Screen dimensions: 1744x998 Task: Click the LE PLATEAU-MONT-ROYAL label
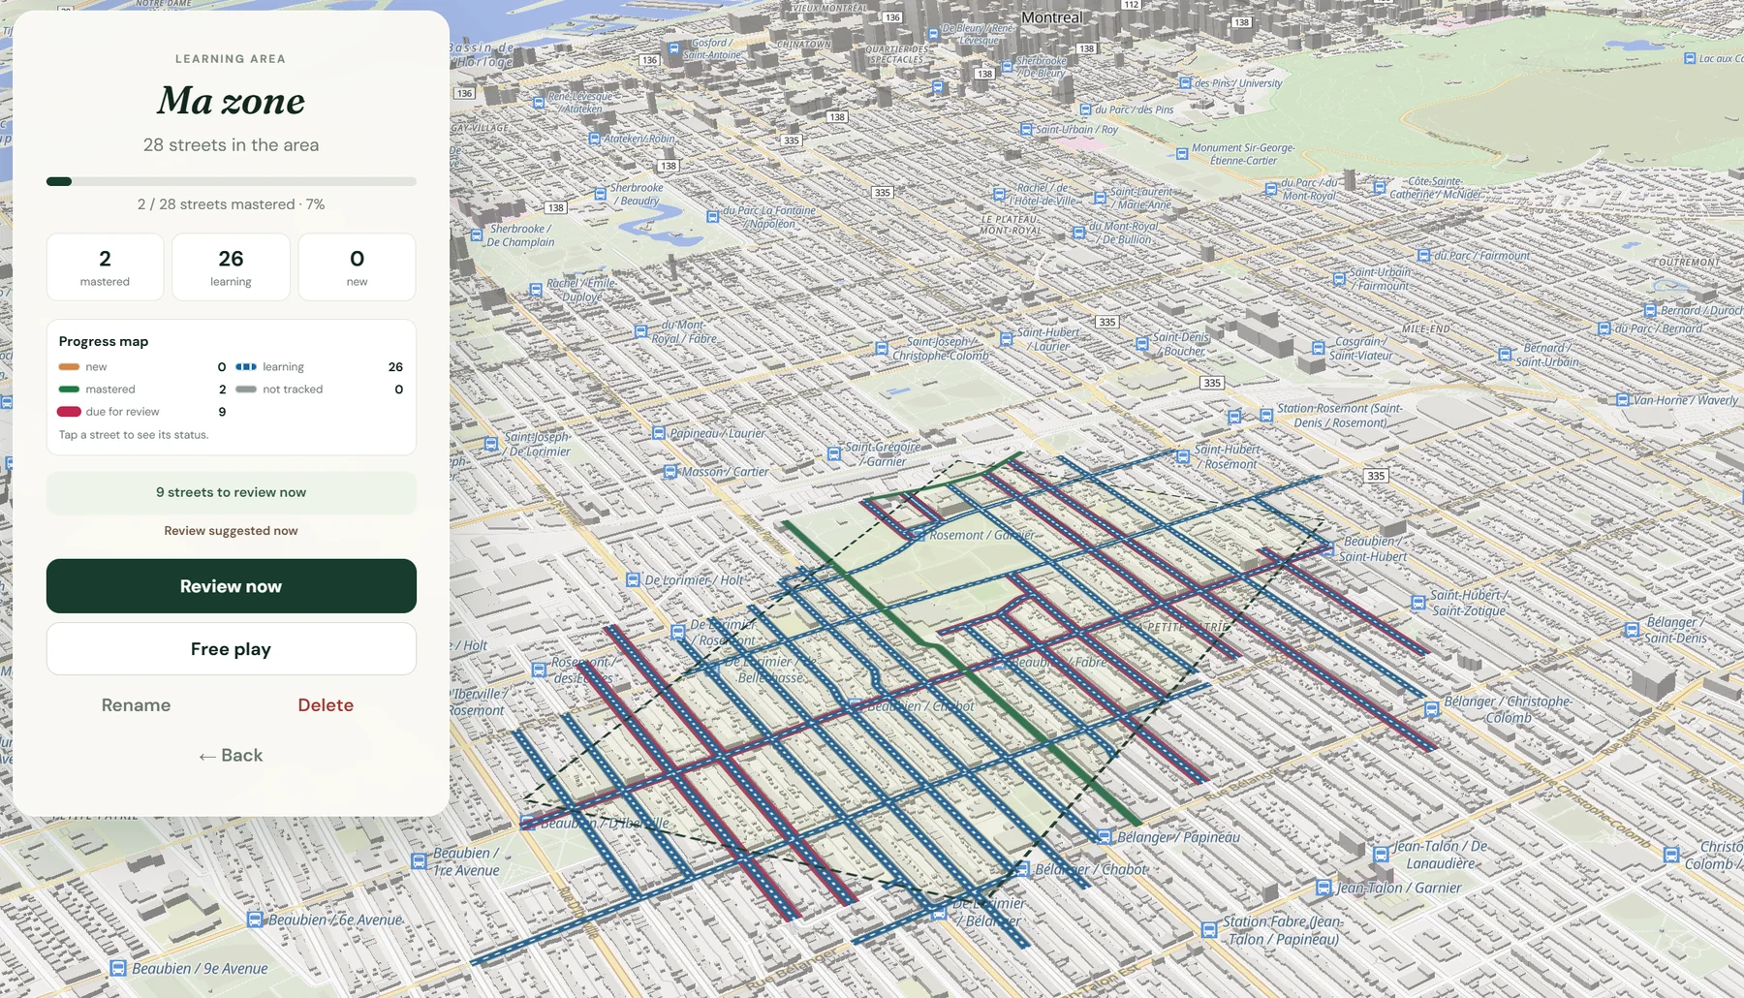[1011, 225]
